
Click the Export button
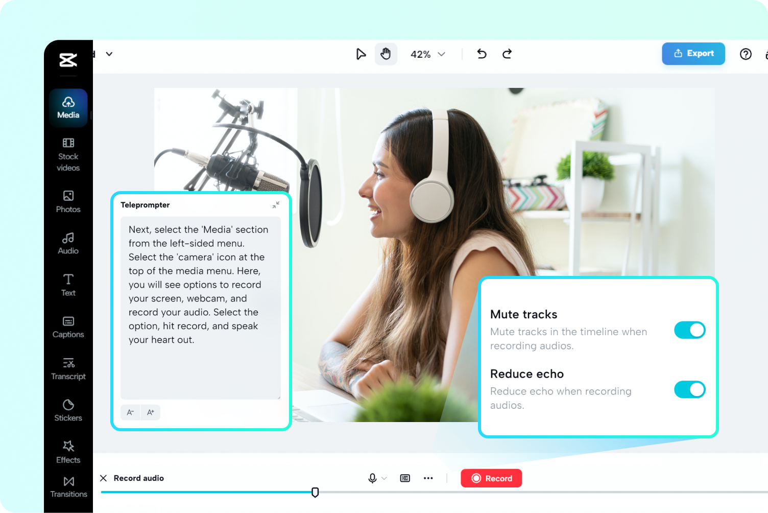coord(693,54)
